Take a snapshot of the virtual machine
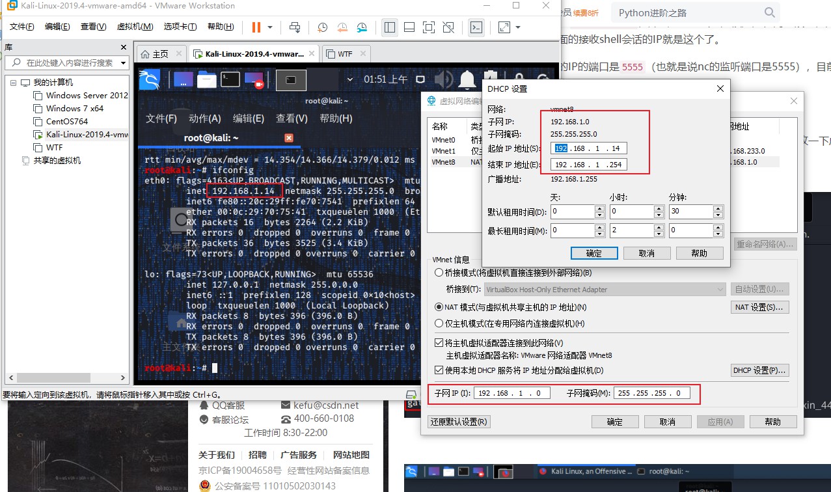 [323, 27]
